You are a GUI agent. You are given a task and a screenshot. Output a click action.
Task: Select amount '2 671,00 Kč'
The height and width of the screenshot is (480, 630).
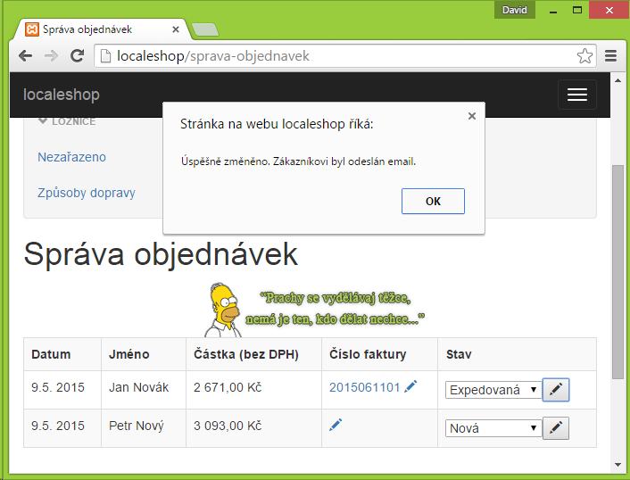(x=228, y=387)
